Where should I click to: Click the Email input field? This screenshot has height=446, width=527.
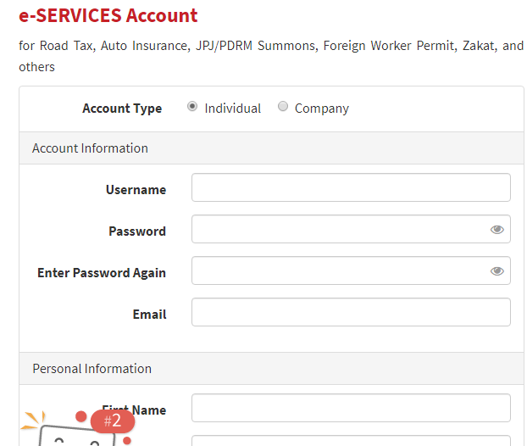pyautogui.click(x=351, y=312)
